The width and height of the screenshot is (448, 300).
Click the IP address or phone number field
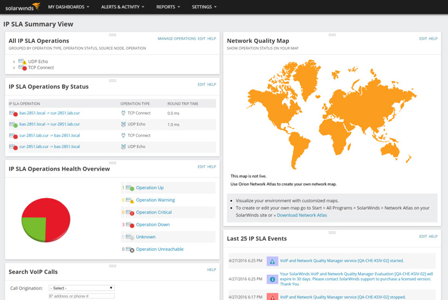pyautogui.click(x=81, y=296)
